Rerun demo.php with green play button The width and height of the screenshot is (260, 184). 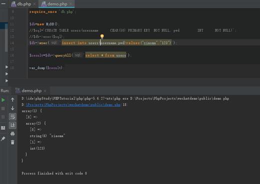tap(3, 100)
